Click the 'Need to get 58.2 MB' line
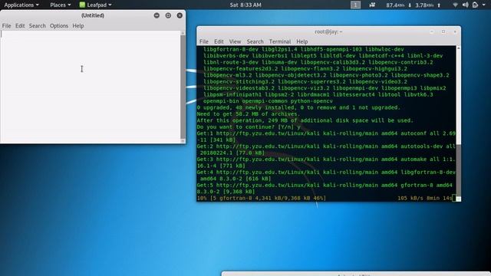This screenshot has width=491, height=276. [248, 114]
